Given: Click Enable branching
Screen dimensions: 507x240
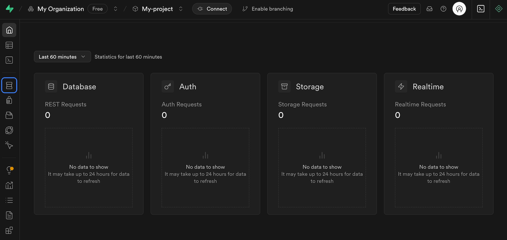Looking at the screenshot, I should coord(267,8).
